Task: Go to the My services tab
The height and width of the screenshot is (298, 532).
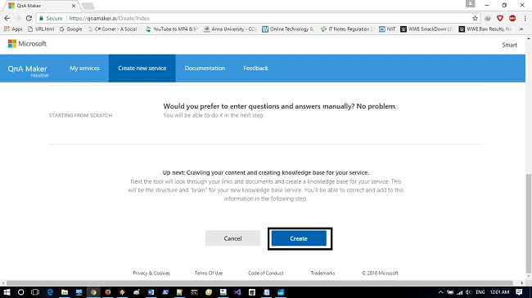Action: coord(84,68)
